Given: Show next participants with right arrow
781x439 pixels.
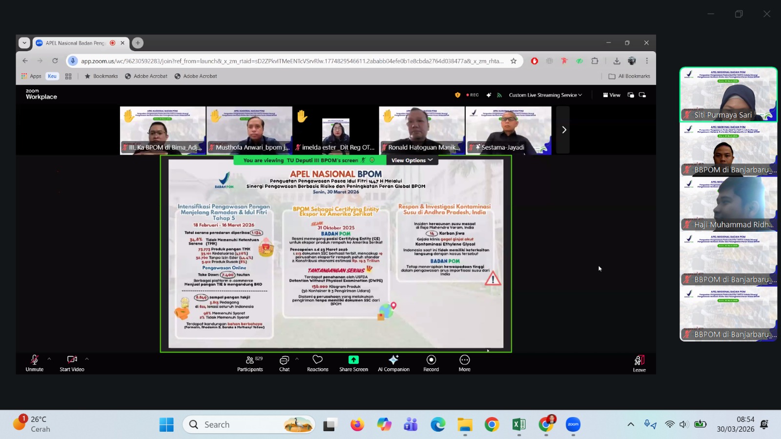Looking at the screenshot, I should 564,130.
